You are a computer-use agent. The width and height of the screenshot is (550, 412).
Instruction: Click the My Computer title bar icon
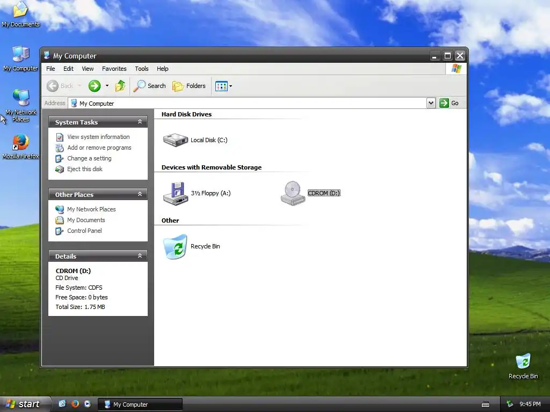(47, 55)
